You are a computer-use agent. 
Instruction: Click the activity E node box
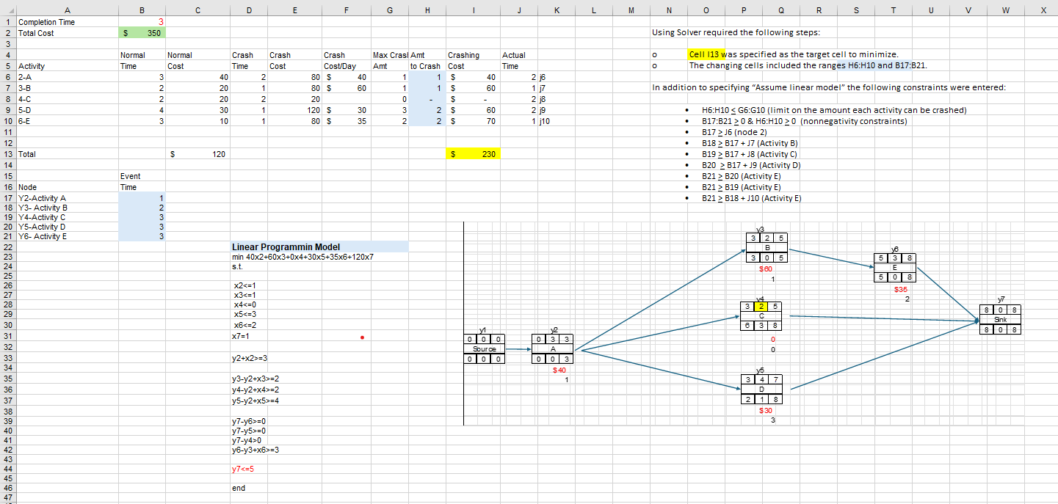pos(895,268)
